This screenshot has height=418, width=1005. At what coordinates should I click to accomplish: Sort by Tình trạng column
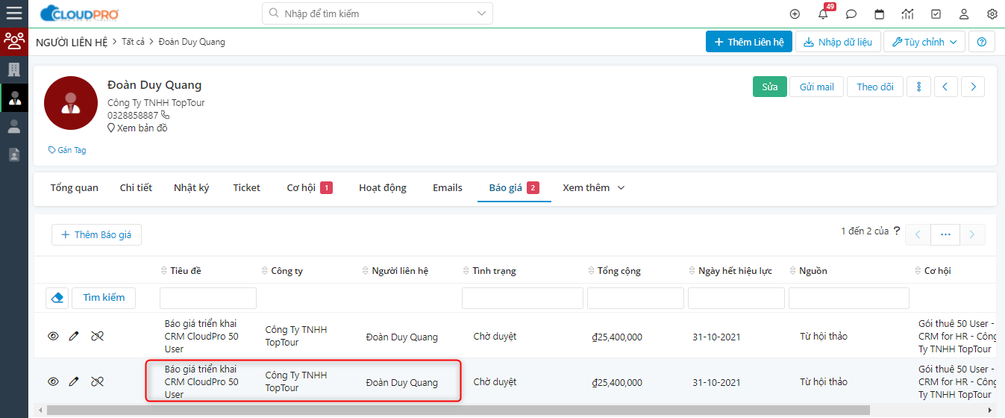click(489, 270)
